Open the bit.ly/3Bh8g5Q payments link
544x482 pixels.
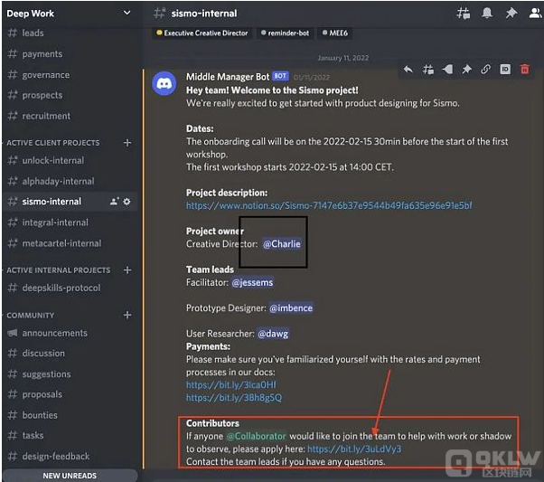click(x=234, y=398)
